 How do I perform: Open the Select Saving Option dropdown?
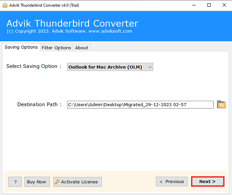pyautogui.click(x=110, y=67)
